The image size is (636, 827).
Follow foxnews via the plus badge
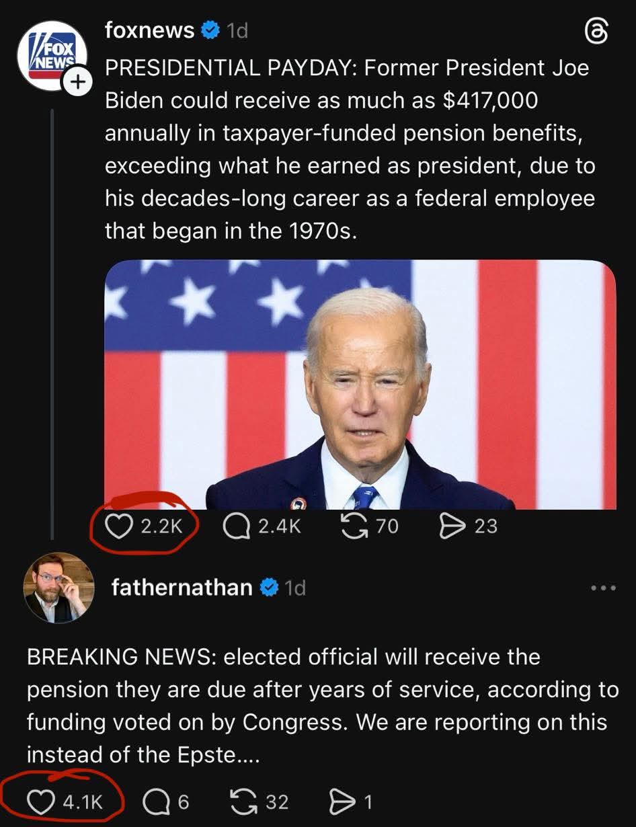pos(79,80)
